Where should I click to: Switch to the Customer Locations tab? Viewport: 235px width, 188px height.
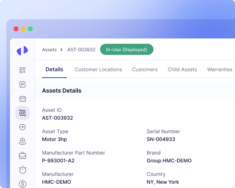click(98, 69)
